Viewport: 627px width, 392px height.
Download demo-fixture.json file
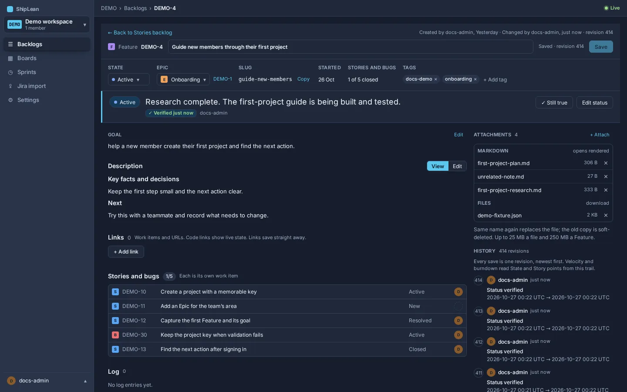[499, 216]
